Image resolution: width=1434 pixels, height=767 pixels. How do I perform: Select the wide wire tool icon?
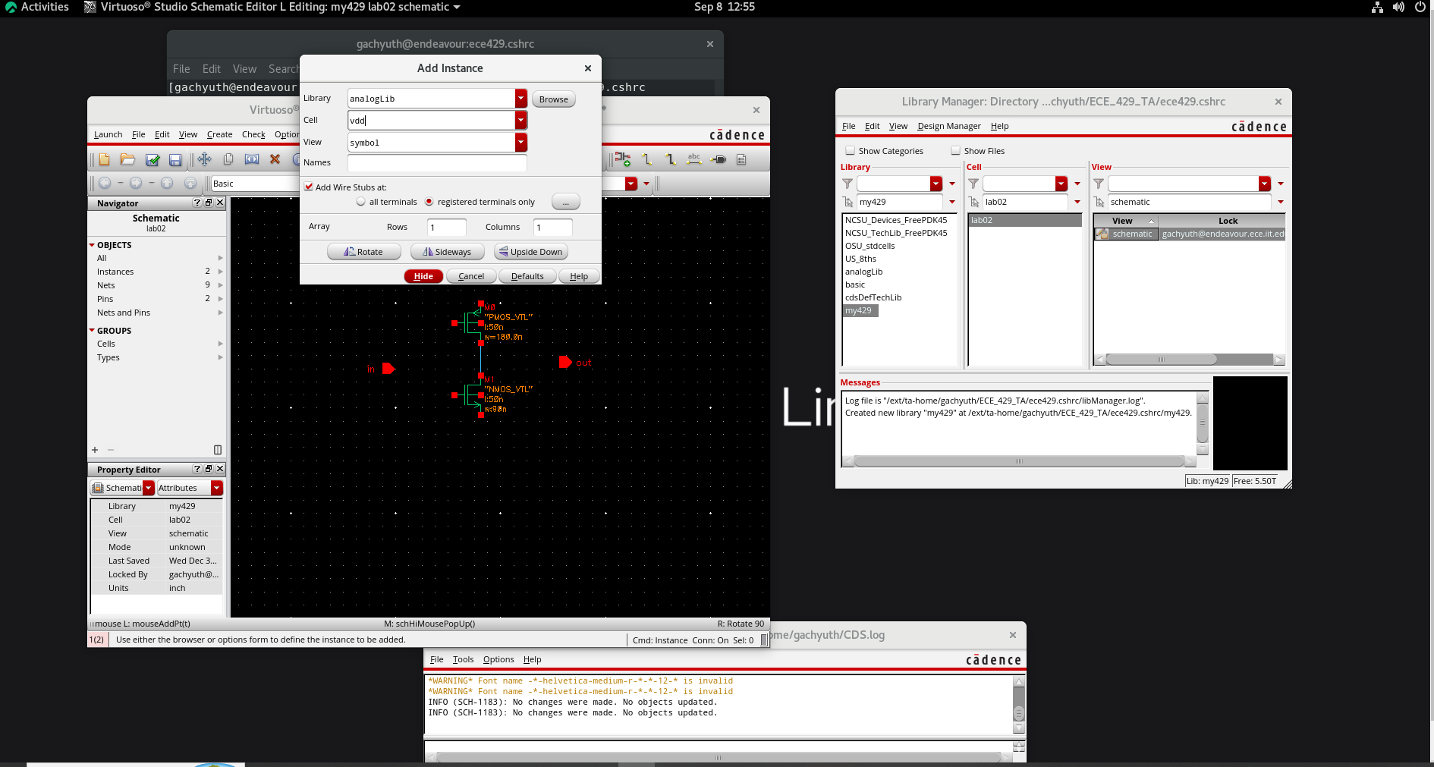click(x=671, y=159)
